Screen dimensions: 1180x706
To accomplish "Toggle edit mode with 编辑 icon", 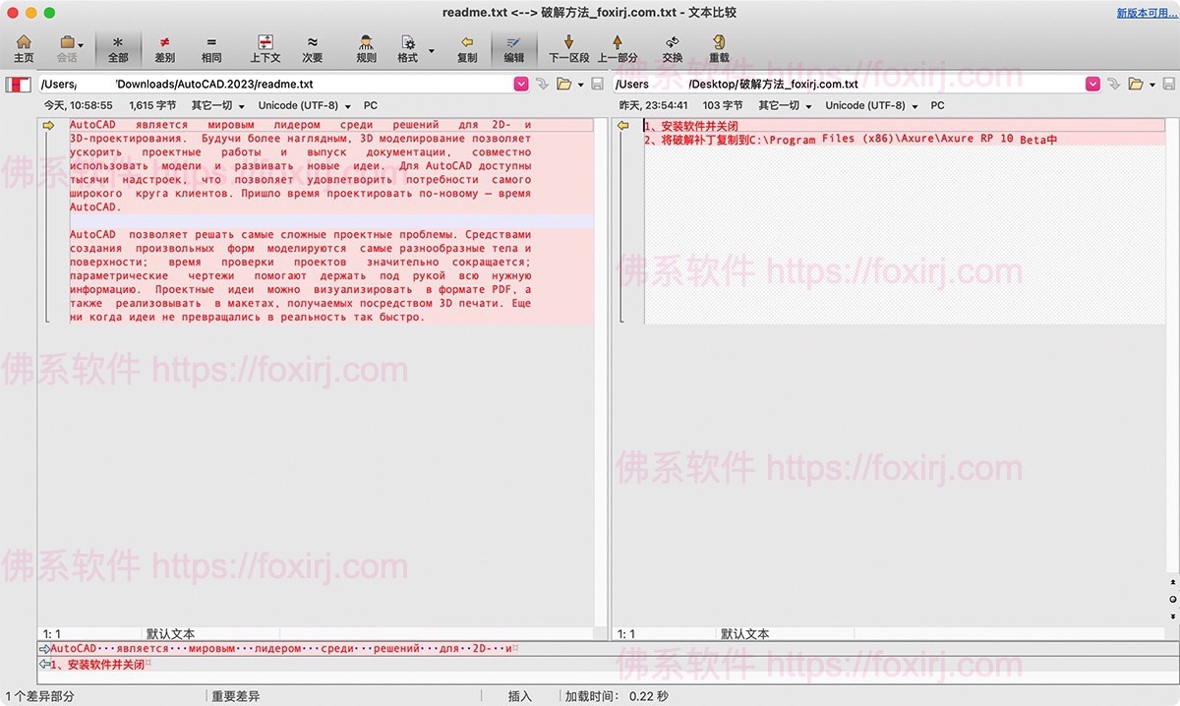I will tap(513, 46).
